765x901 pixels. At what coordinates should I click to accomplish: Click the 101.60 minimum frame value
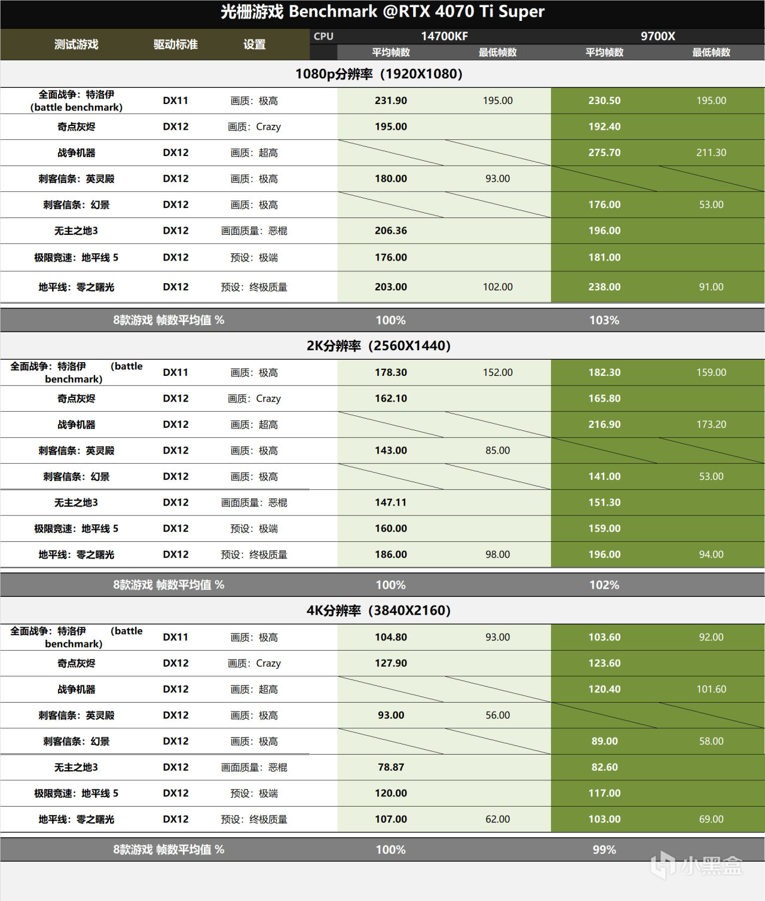coord(711,689)
